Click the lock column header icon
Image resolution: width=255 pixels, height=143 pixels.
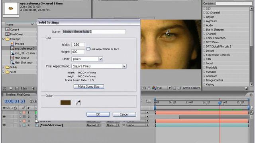pos(15,108)
